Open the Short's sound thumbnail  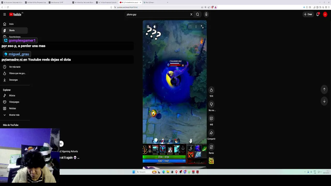211,161
